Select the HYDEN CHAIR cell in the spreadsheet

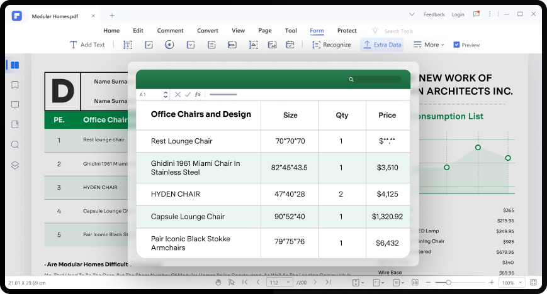coord(198,194)
